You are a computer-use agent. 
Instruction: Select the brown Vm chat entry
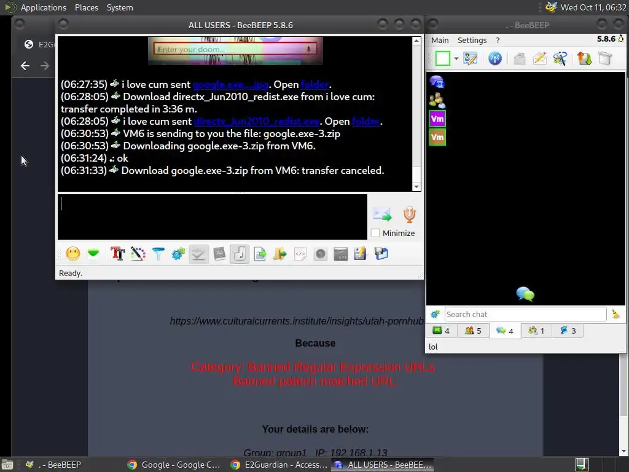[x=437, y=137]
